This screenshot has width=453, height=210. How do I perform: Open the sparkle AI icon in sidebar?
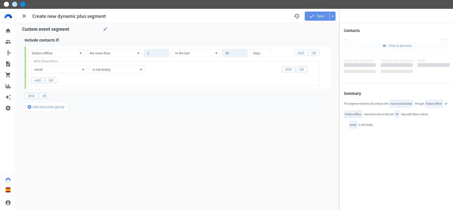click(8, 97)
